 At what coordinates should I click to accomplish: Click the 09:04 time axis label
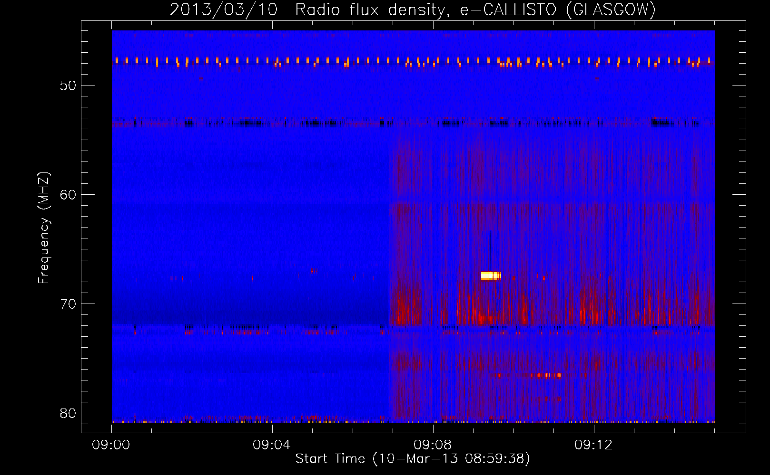272,445
